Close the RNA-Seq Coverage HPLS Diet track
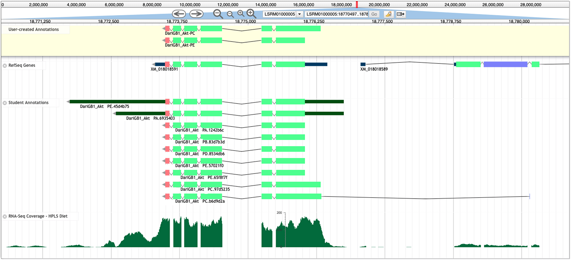The width and height of the screenshot is (571, 260). 5,216
